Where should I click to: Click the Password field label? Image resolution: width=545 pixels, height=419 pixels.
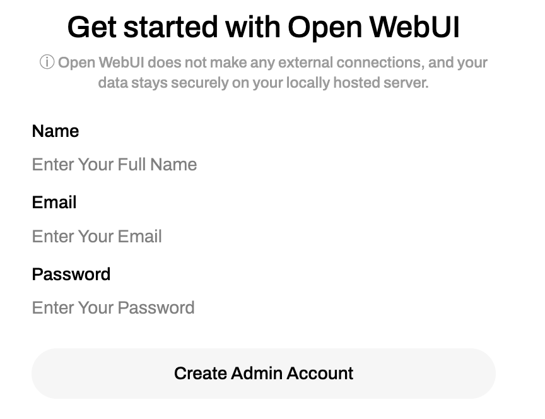click(71, 274)
